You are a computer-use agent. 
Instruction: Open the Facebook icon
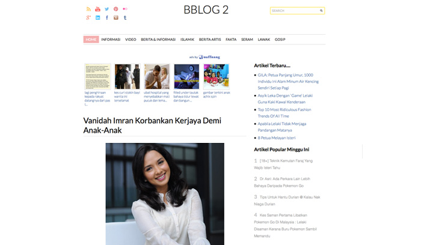pyautogui.click(x=106, y=17)
